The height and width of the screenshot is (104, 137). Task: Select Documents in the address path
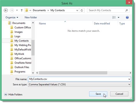point(39,10)
